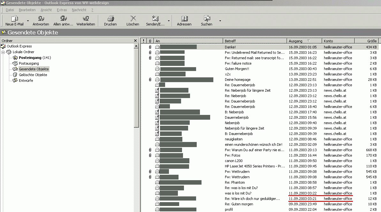Select the x2x message

tap(260, 74)
